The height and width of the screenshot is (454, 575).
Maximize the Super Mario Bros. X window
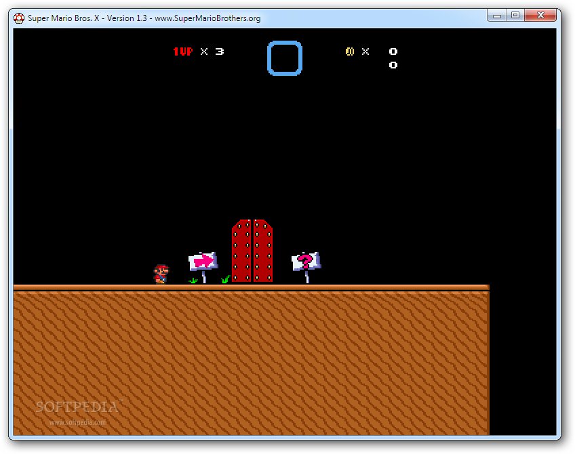point(515,16)
